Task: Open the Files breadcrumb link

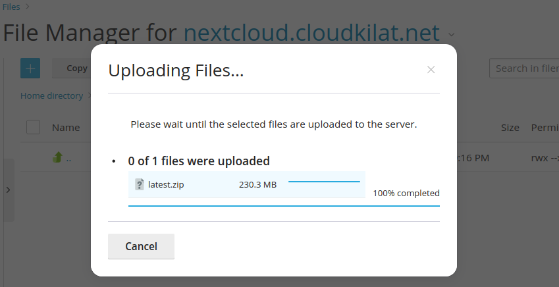Action: pyautogui.click(x=11, y=7)
